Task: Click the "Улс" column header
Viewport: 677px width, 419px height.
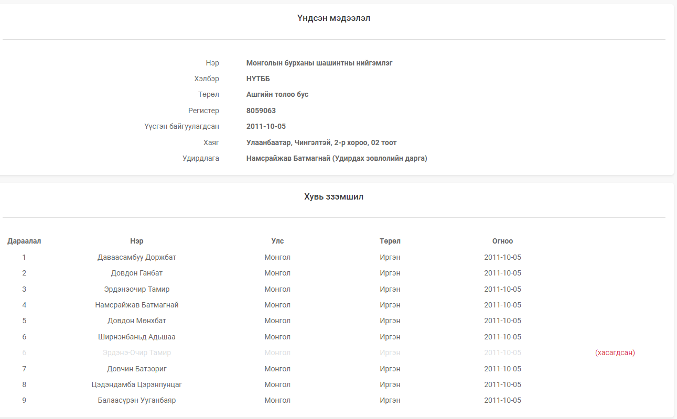Action: point(277,241)
